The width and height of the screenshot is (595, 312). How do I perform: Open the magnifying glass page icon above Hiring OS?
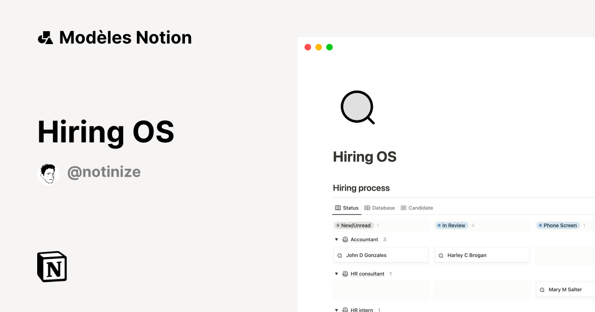[x=357, y=107]
